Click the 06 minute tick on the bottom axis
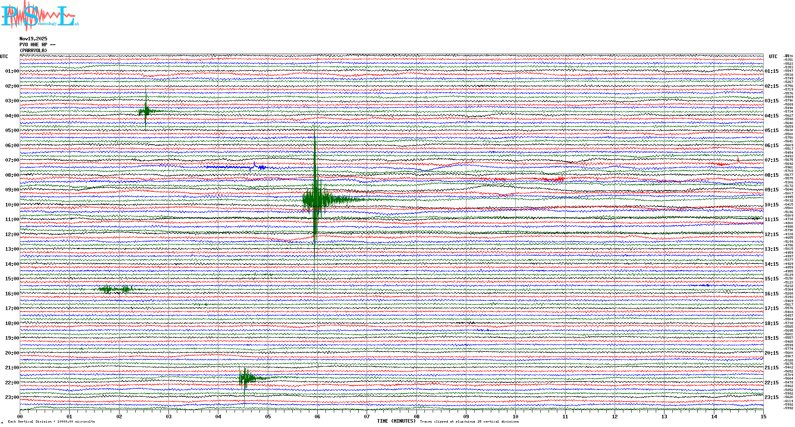 tap(317, 417)
